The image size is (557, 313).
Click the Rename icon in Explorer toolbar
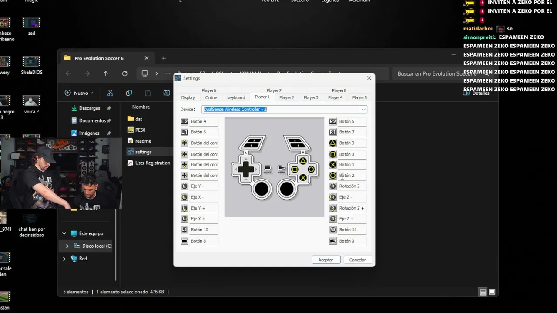point(166,93)
